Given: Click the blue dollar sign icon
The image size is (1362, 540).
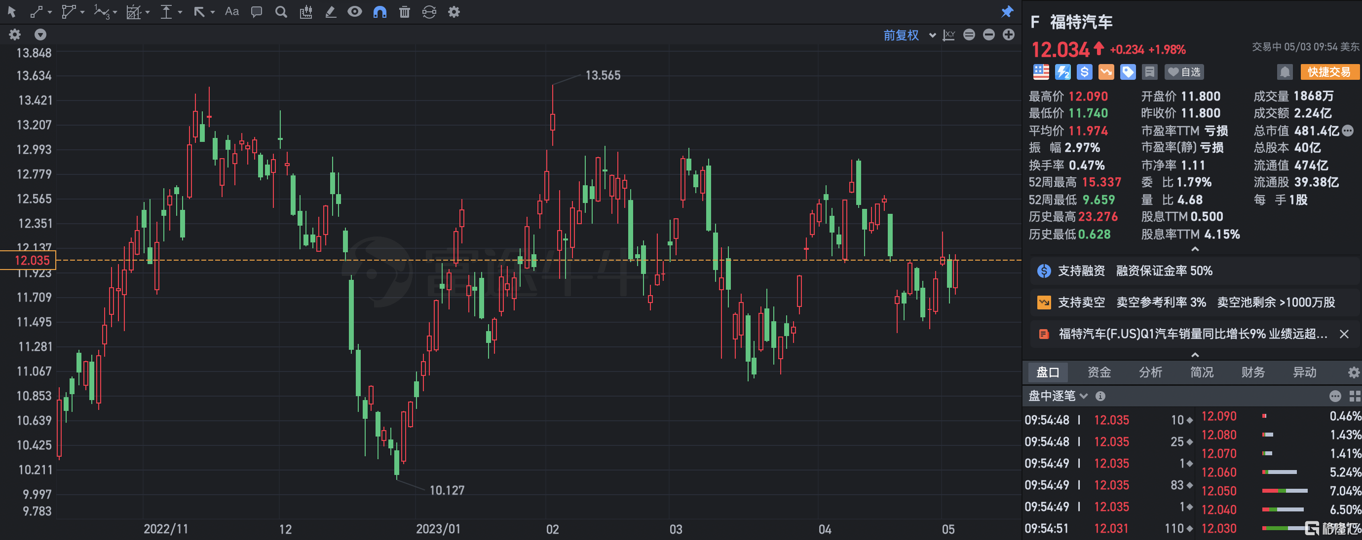Looking at the screenshot, I should 1085,72.
